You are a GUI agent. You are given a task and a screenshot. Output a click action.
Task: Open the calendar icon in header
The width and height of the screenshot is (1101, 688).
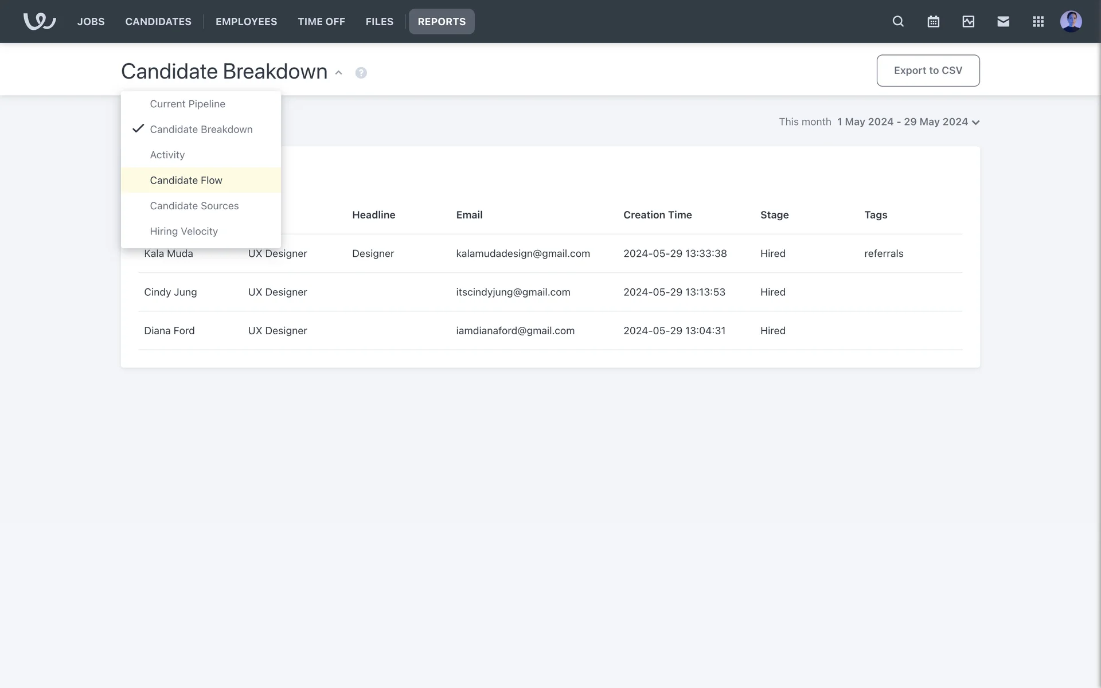[x=933, y=21]
